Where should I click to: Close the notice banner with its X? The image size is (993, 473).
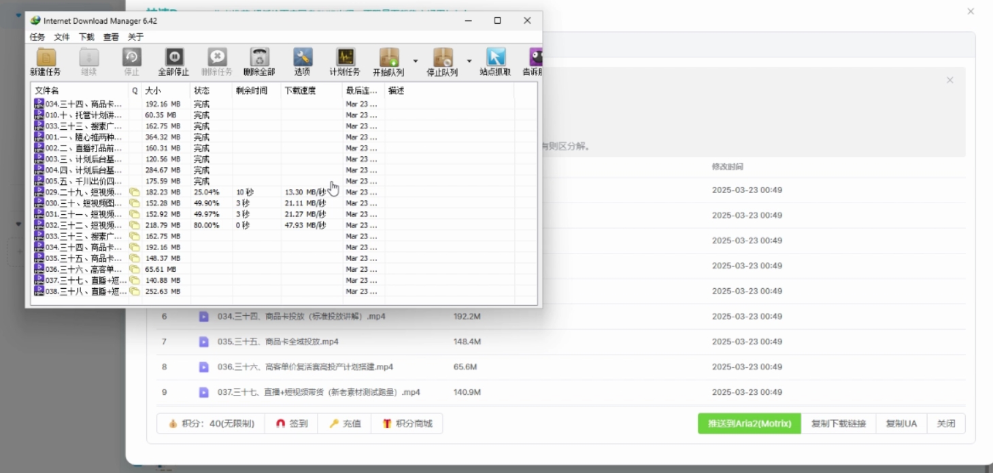click(950, 80)
